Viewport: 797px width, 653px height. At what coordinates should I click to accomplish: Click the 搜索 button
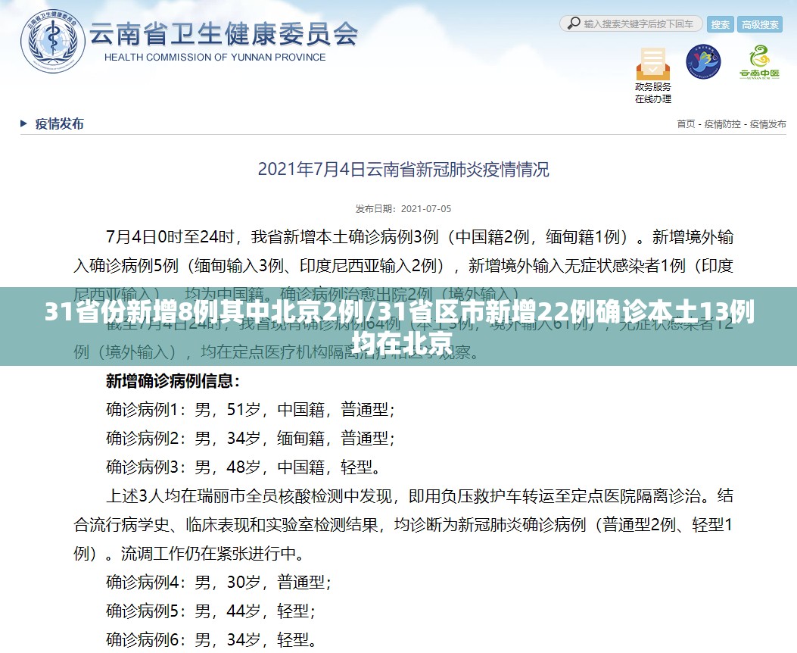click(721, 24)
